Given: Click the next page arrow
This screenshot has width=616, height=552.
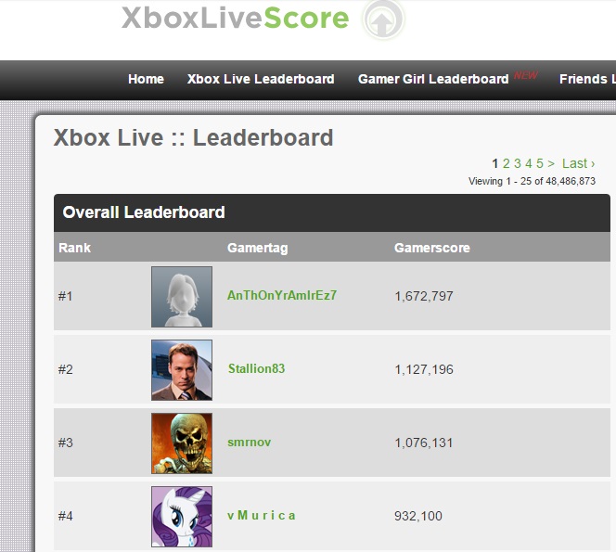Looking at the screenshot, I should pyautogui.click(x=551, y=163).
